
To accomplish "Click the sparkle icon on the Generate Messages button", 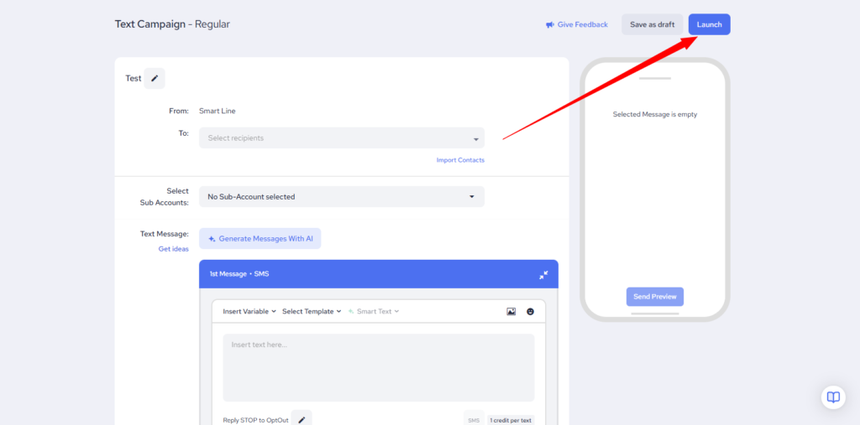I will pos(212,239).
